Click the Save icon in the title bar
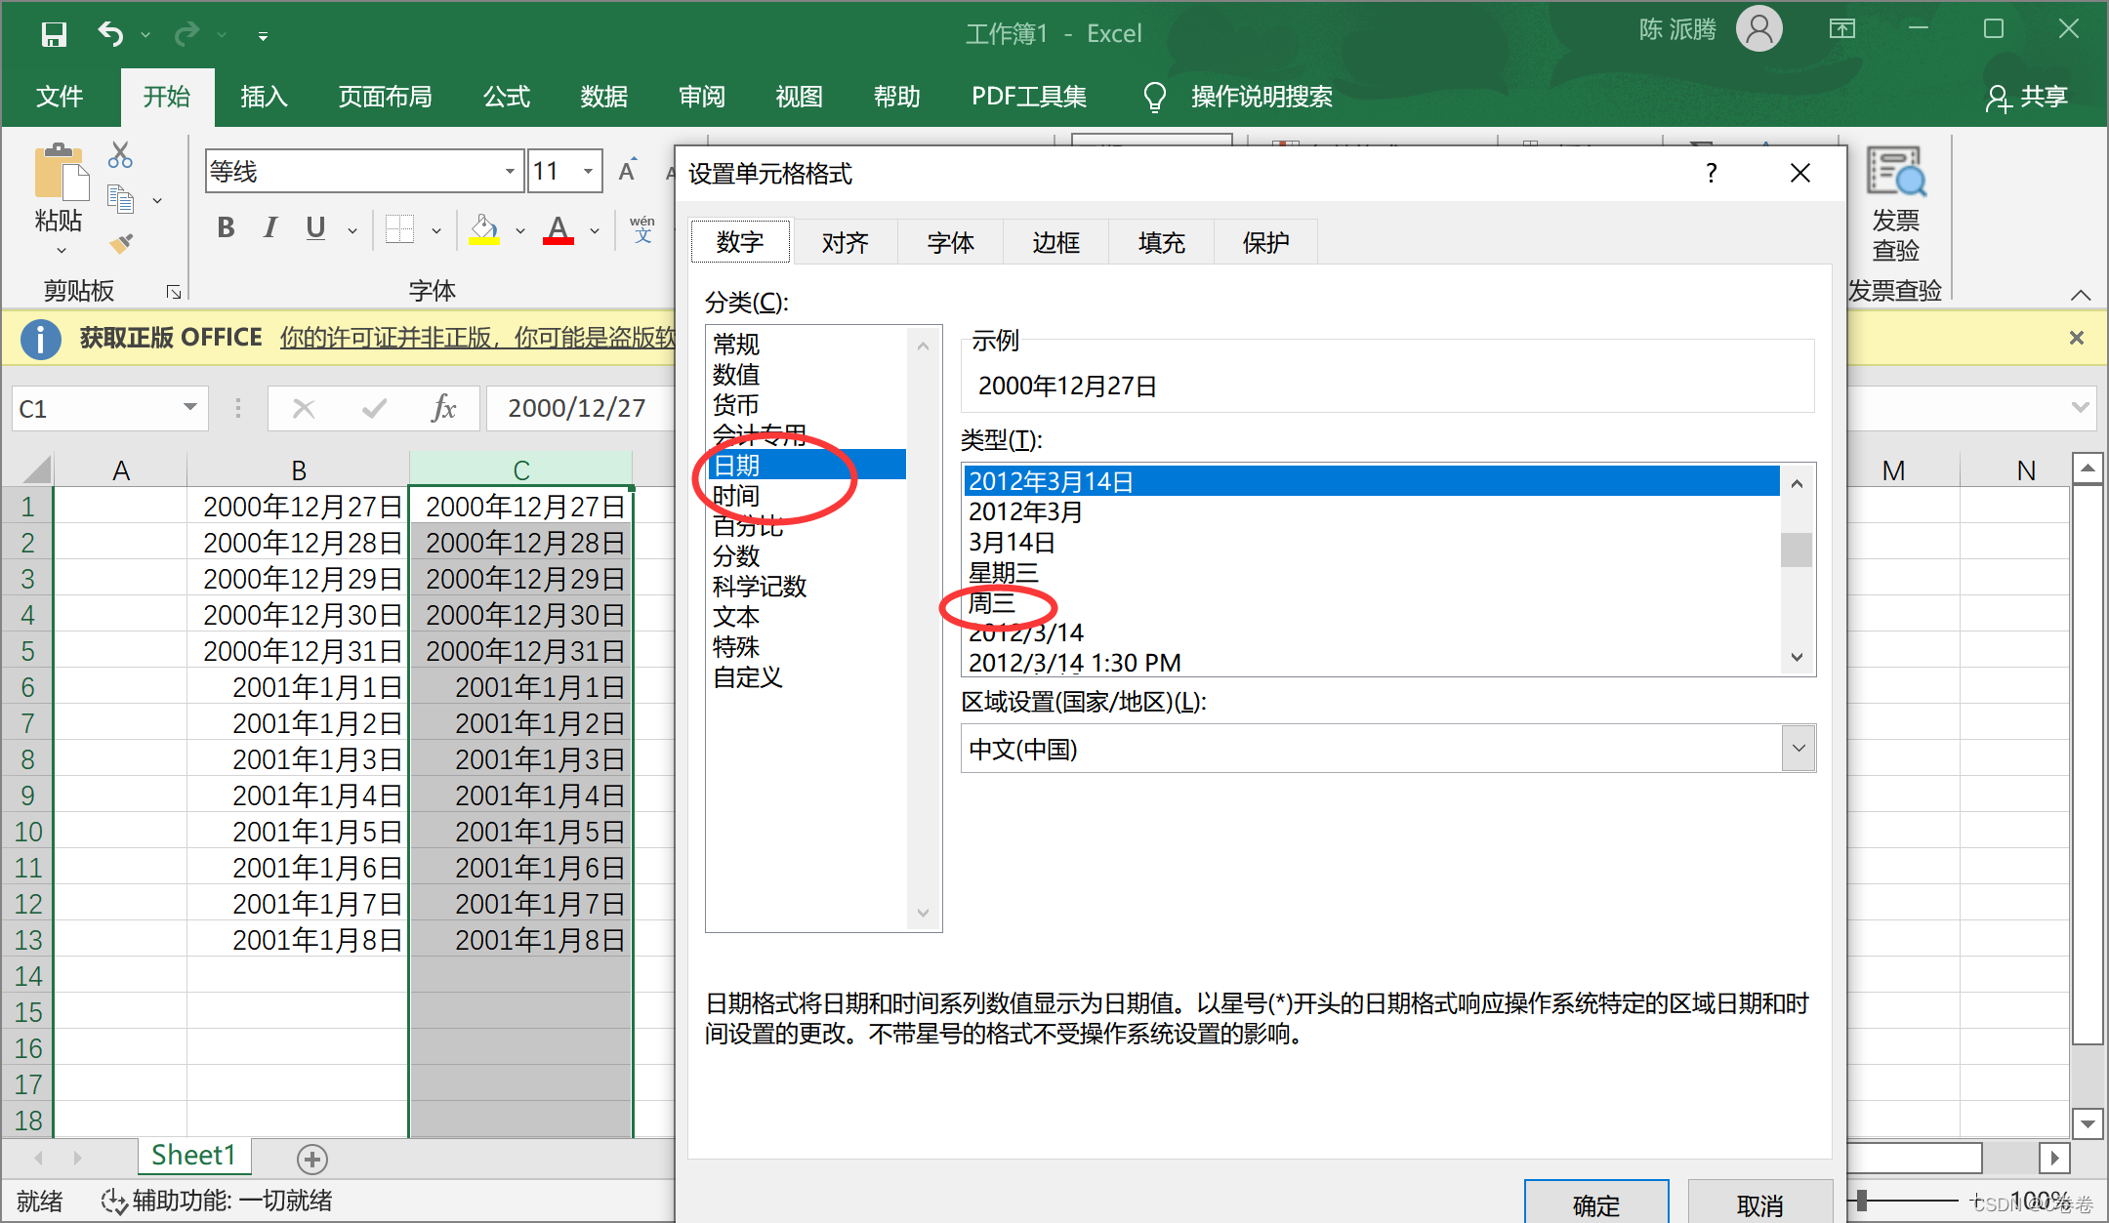The image size is (2109, 1223). 54,34
